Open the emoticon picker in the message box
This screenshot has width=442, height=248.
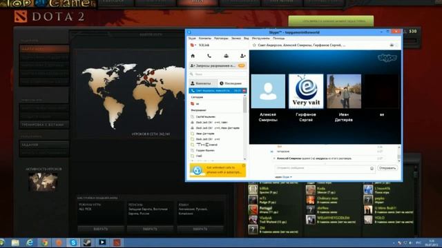tap(372, 168)
